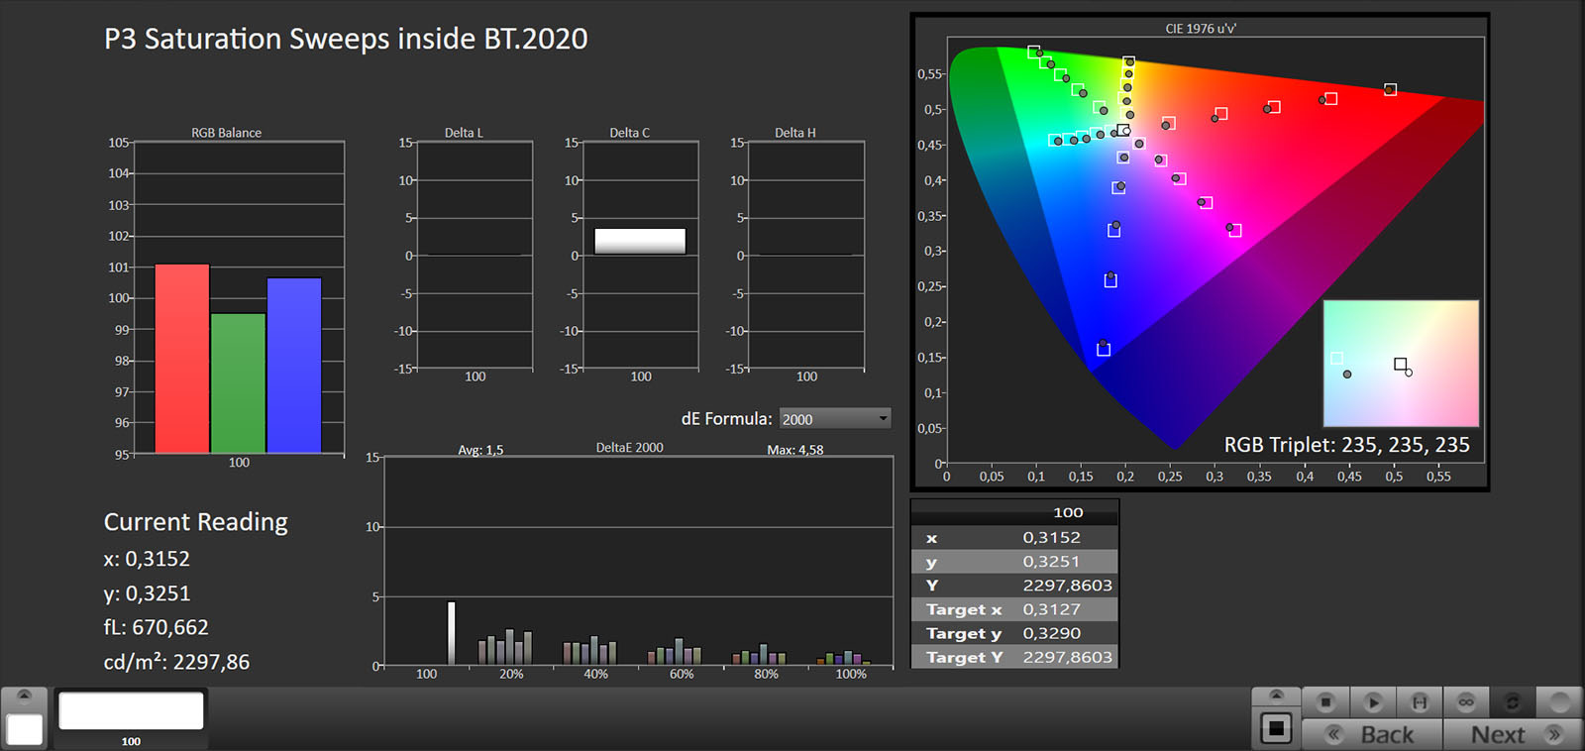Image resolution: width=1585 pixels, height=751 pixels.
Task: Click the single-read bracket icon
Action: 1419,702
